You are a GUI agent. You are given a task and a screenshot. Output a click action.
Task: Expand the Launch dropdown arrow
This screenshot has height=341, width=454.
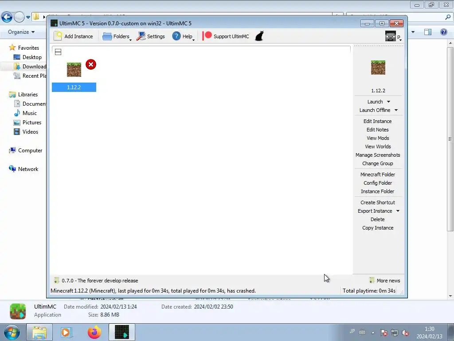click(388, 102)
